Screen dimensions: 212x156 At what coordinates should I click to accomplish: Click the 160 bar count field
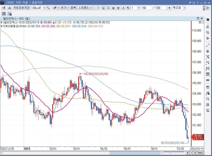pos(146,8)
